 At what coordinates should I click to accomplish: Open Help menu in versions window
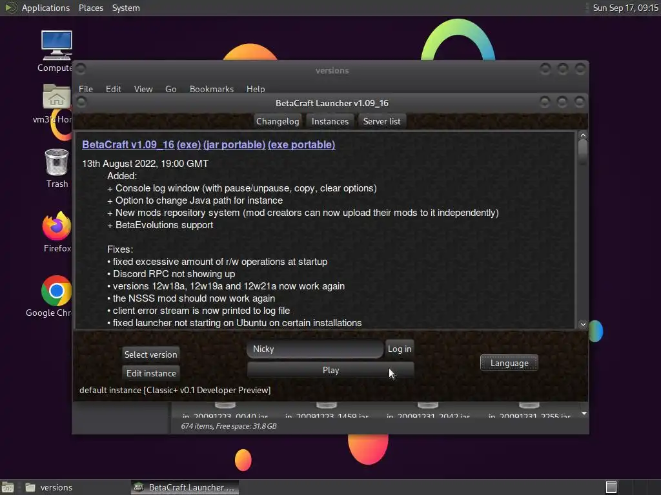[256, 89]
